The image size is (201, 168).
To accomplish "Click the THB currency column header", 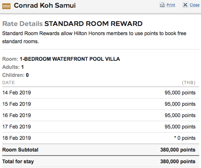I will (189, 83).
